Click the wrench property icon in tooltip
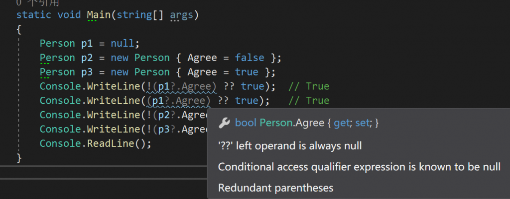 click(x=224, y=123)
